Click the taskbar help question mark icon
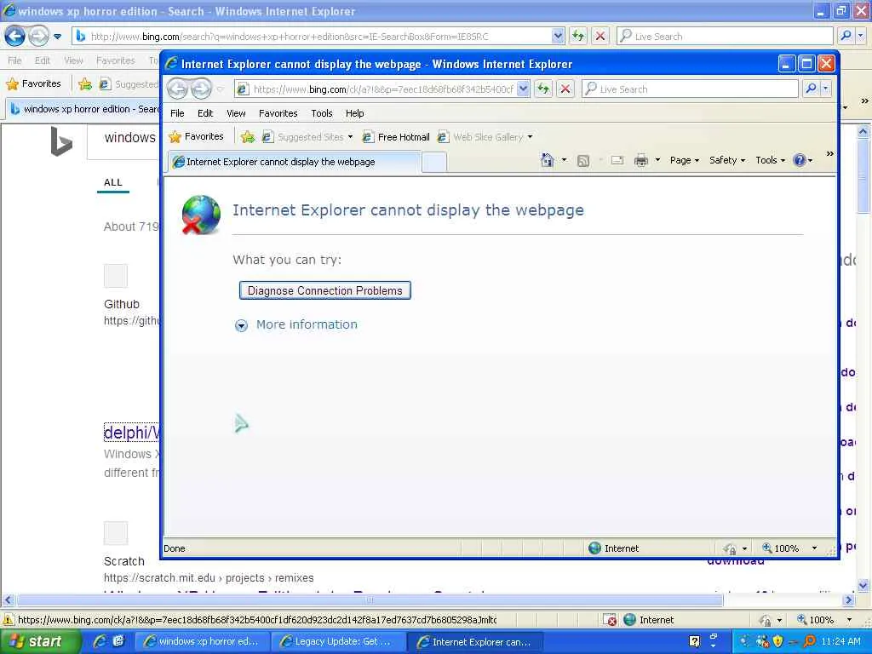This screenshot has width=872, height=654. 694,641
